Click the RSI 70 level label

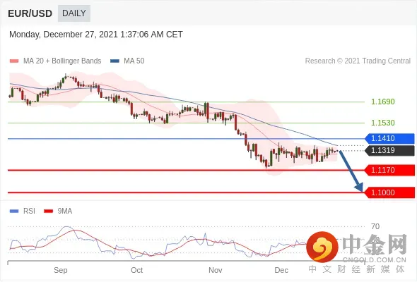click(375, 226)
